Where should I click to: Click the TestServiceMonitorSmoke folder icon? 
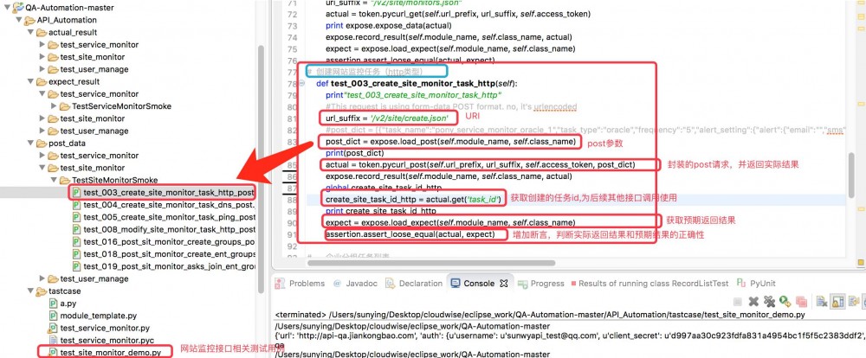65,105
